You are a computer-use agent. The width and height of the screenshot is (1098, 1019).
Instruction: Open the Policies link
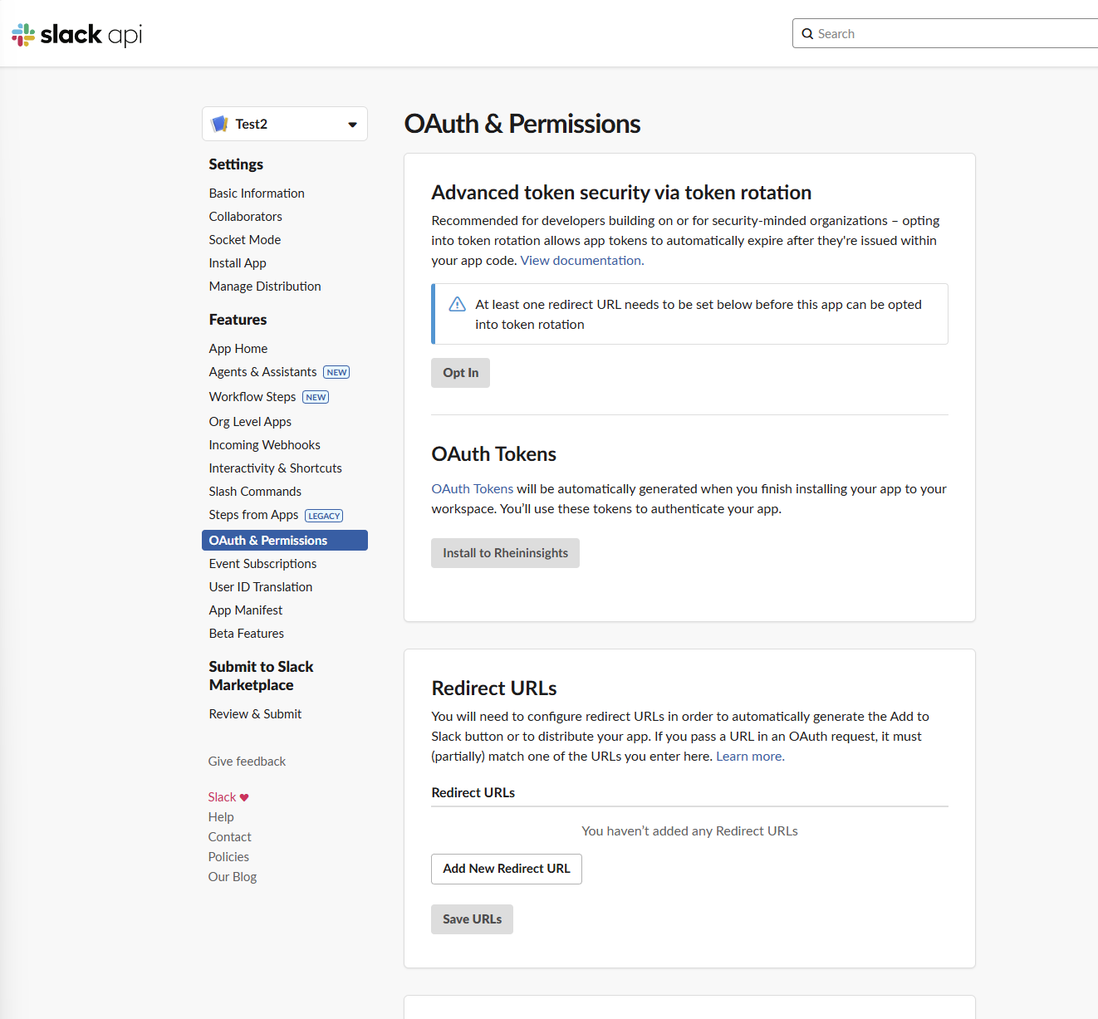click(x=228, y=857)
